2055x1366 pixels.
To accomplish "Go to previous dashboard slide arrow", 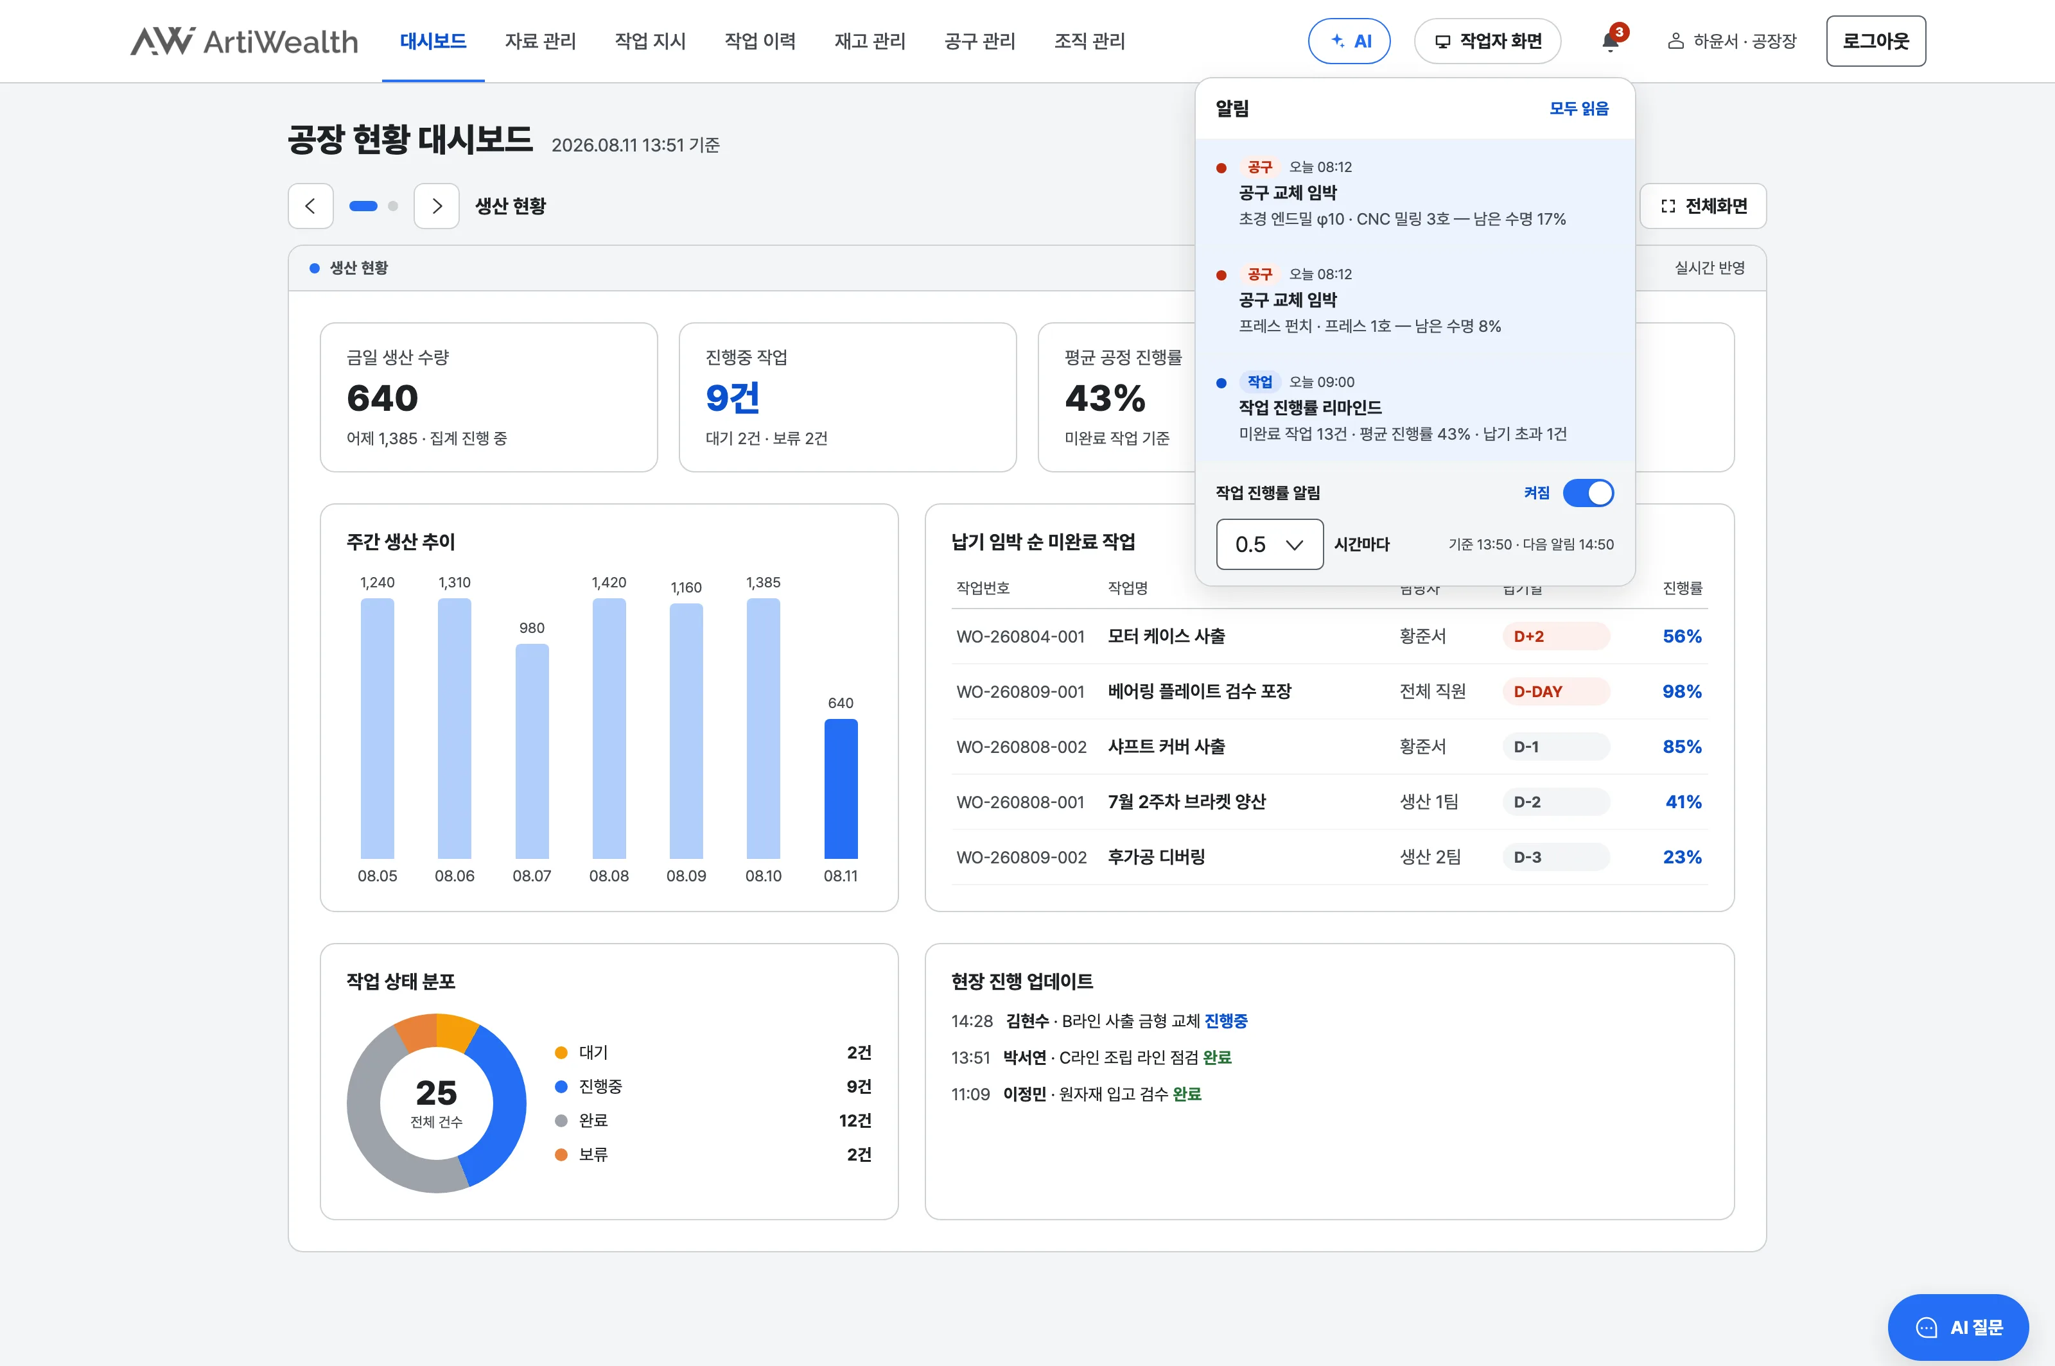I will pyautogui.click(x=310, y=205).
